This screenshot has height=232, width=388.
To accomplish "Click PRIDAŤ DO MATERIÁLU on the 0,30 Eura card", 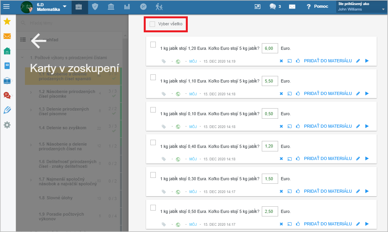I will tap(328, 191).
